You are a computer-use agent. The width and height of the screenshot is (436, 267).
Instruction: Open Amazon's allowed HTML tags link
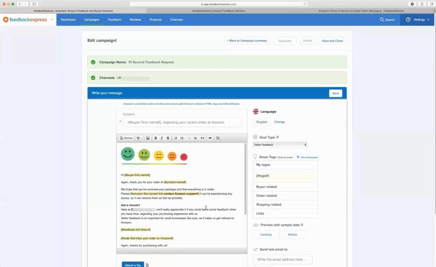tap(212, 104)
